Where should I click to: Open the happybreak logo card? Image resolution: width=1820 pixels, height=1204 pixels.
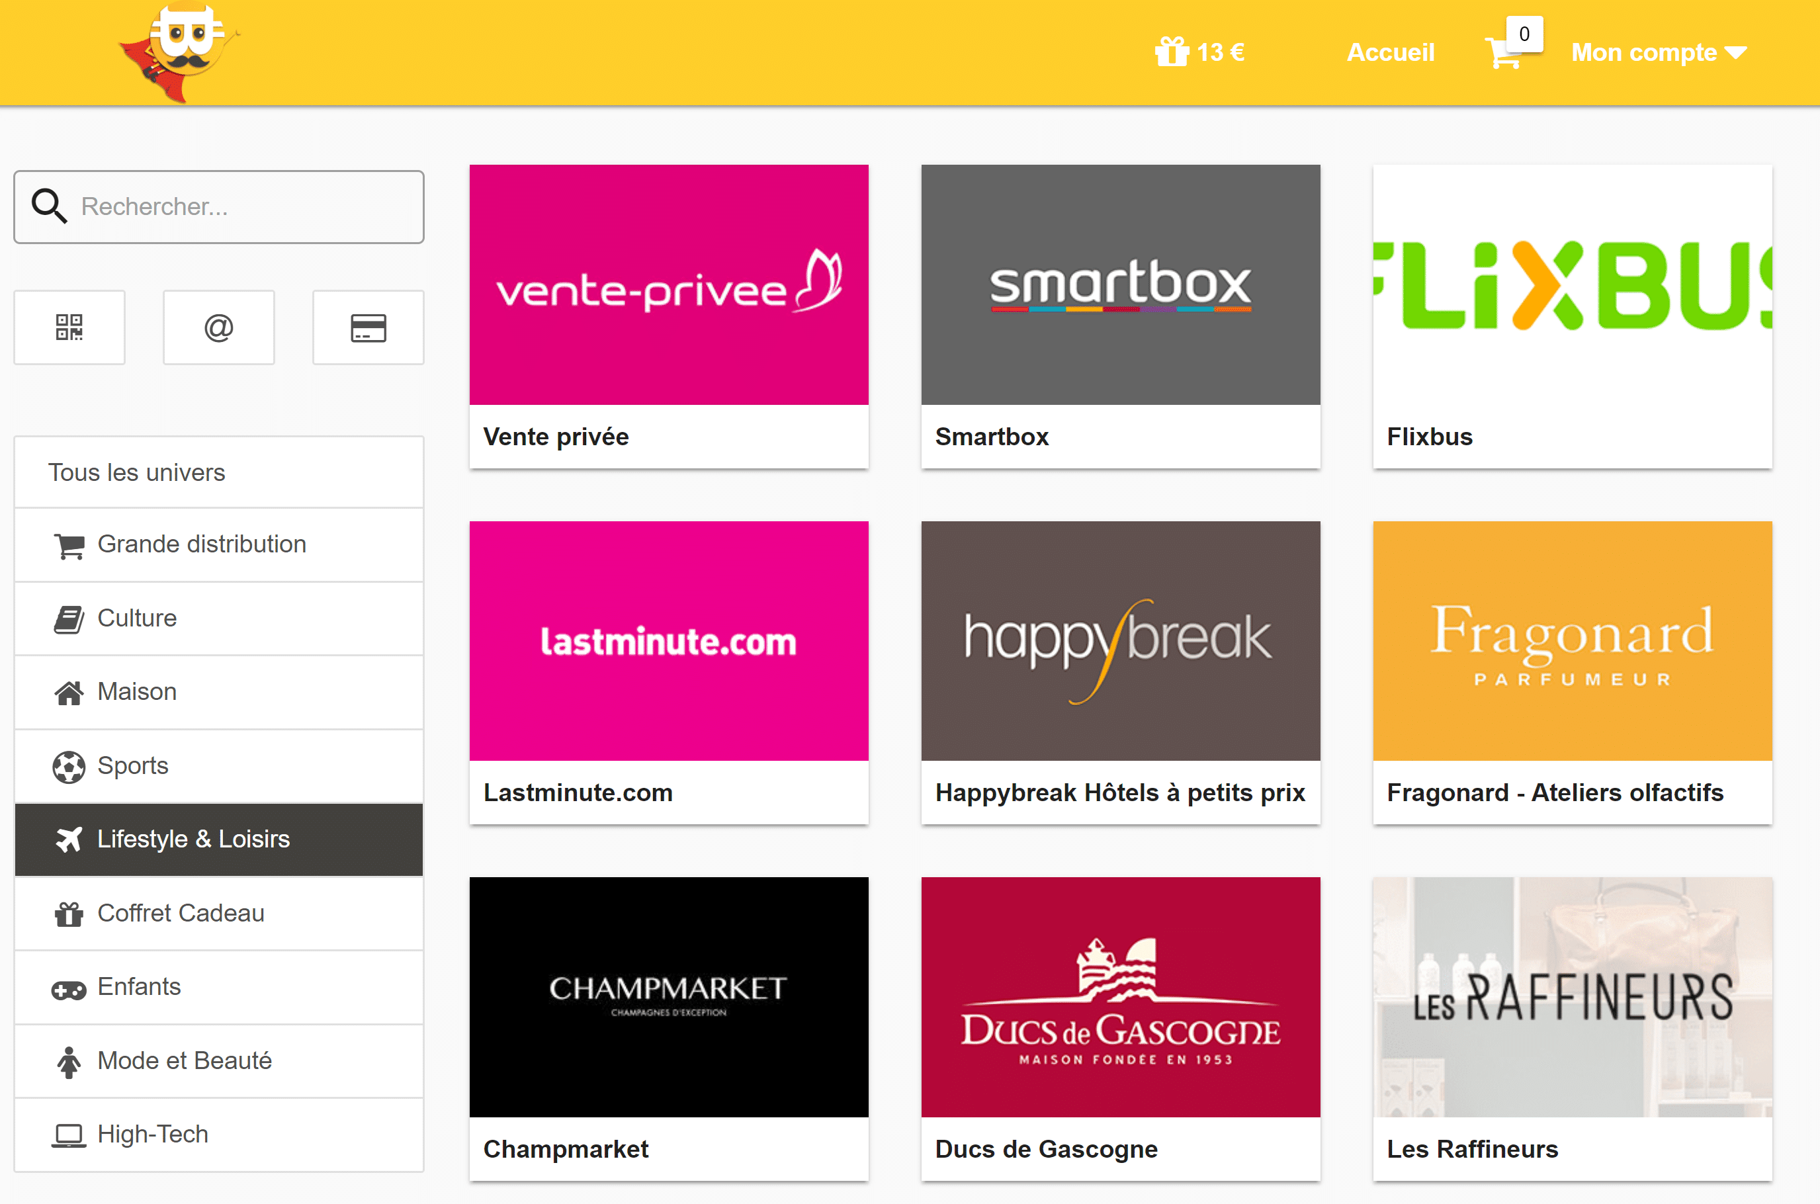[x=1121, y=641]
